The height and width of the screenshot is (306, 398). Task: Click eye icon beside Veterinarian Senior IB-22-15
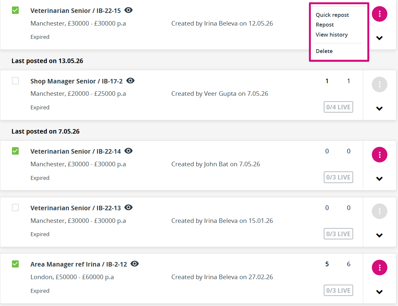coord(128,10)
